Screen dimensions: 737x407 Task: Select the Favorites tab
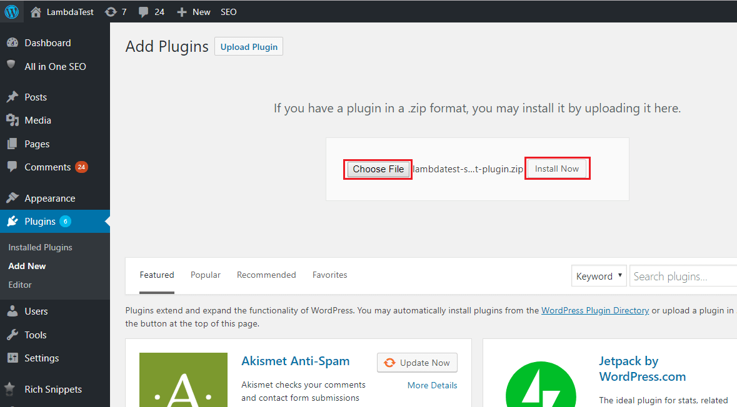[x=329, y=275]
